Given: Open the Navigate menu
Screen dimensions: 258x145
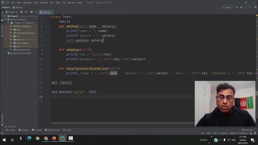Looking at the screenshot, I should [x=27, y=2].
